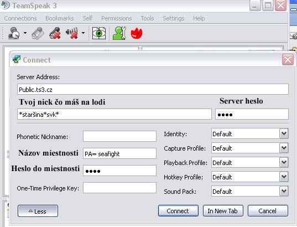This screenshot has width=297, height=227.
Task: Toggle the mute microphone icon
Action: pos(55,33)
